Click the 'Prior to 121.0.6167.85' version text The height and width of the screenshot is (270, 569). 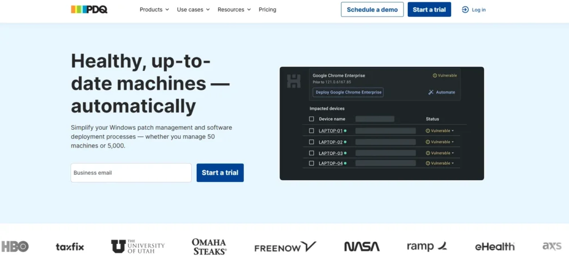click(x=332, y=82)
